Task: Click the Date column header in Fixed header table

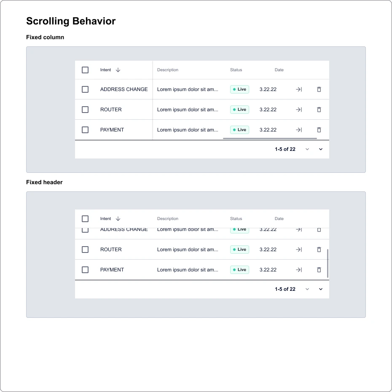Action: pos(279,219)
